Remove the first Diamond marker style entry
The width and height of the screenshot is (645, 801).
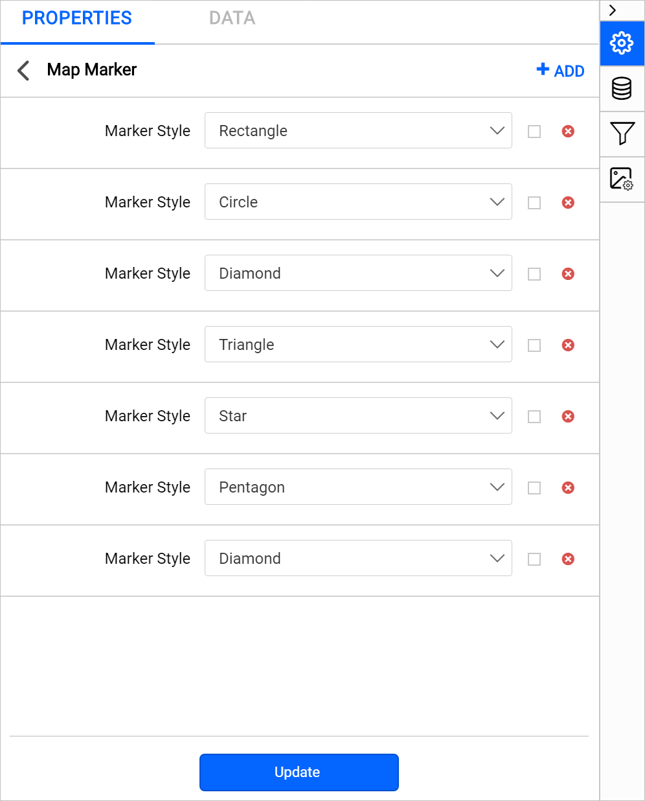tap(568, 273)
